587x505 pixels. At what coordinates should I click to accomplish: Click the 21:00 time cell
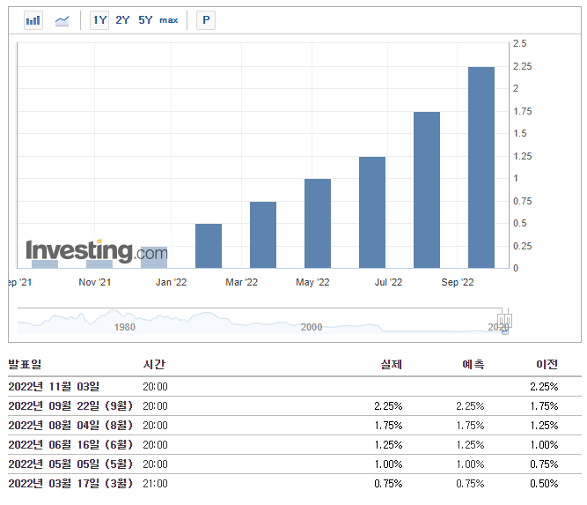[x=155, y=484]
